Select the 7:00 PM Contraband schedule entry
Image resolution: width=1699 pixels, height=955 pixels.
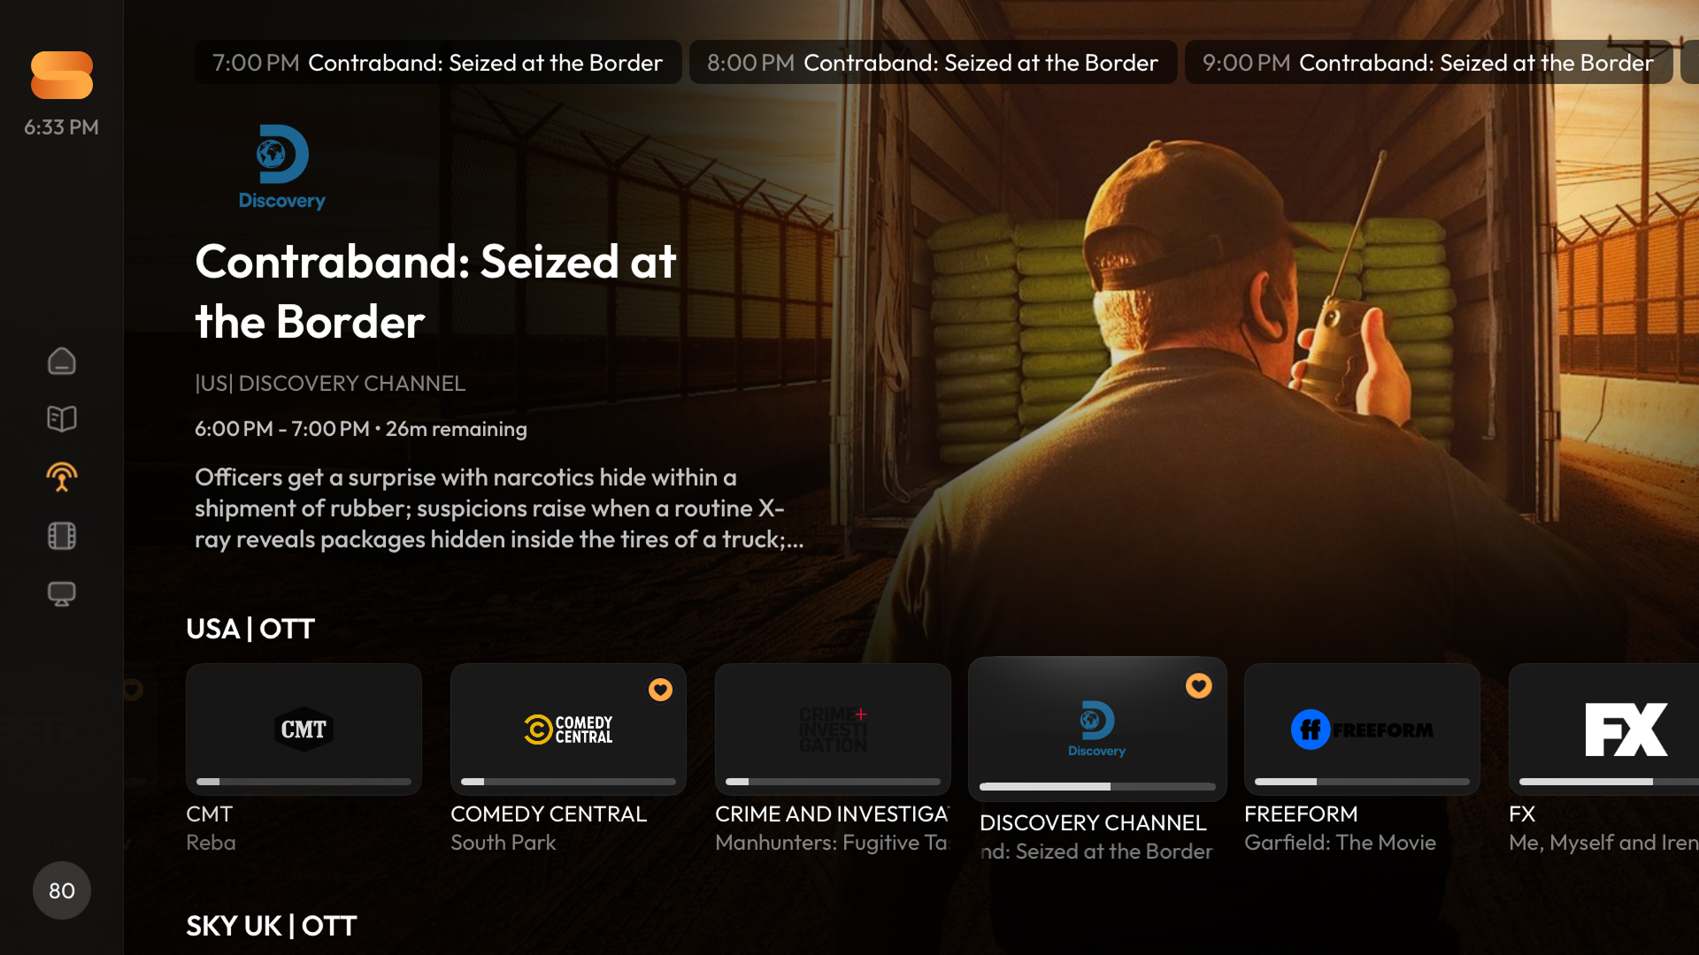438,63
